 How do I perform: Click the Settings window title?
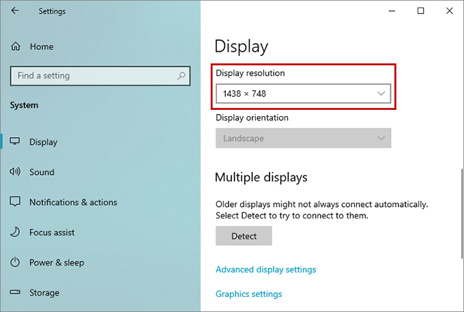coord(52,12)
